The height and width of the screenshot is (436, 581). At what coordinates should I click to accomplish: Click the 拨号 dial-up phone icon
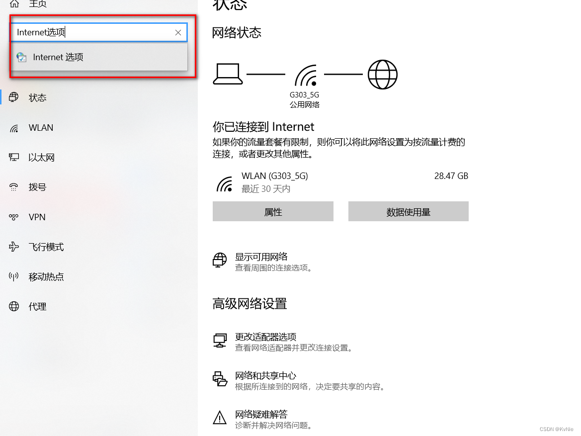[x=14, y=187]
